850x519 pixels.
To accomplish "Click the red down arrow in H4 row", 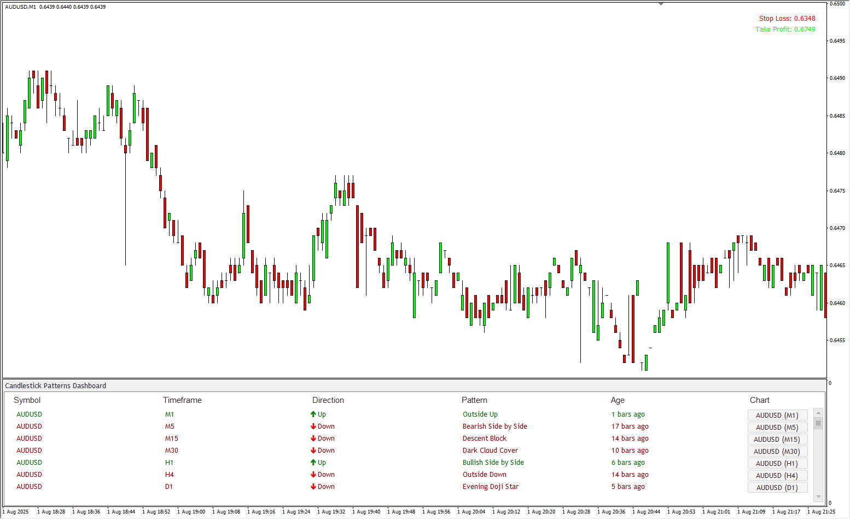I will (x=313, y=475).
